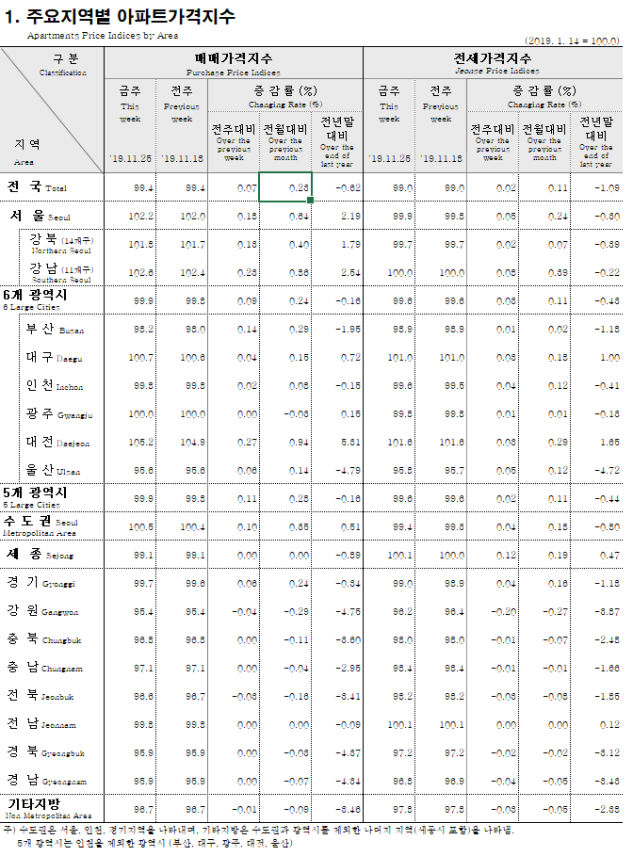Select Daegu Jeonse end-of-last-year change 1.00
This screenshot has height=856, width=633.
(610, 358)
